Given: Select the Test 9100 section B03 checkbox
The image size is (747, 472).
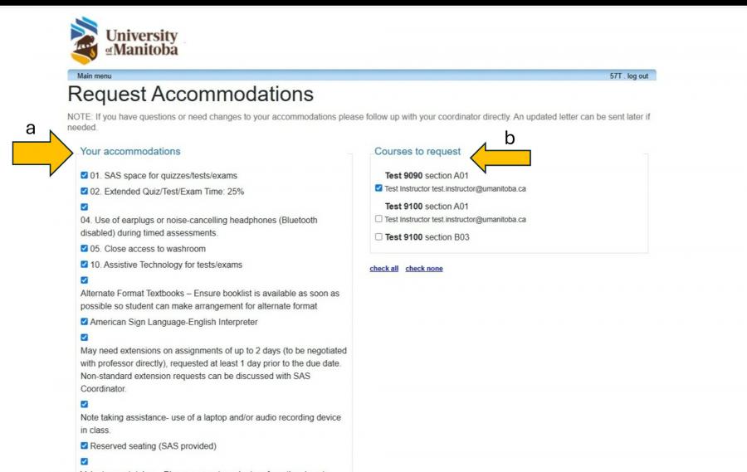Looking at the screenshot, I should (x=378, y=237).
